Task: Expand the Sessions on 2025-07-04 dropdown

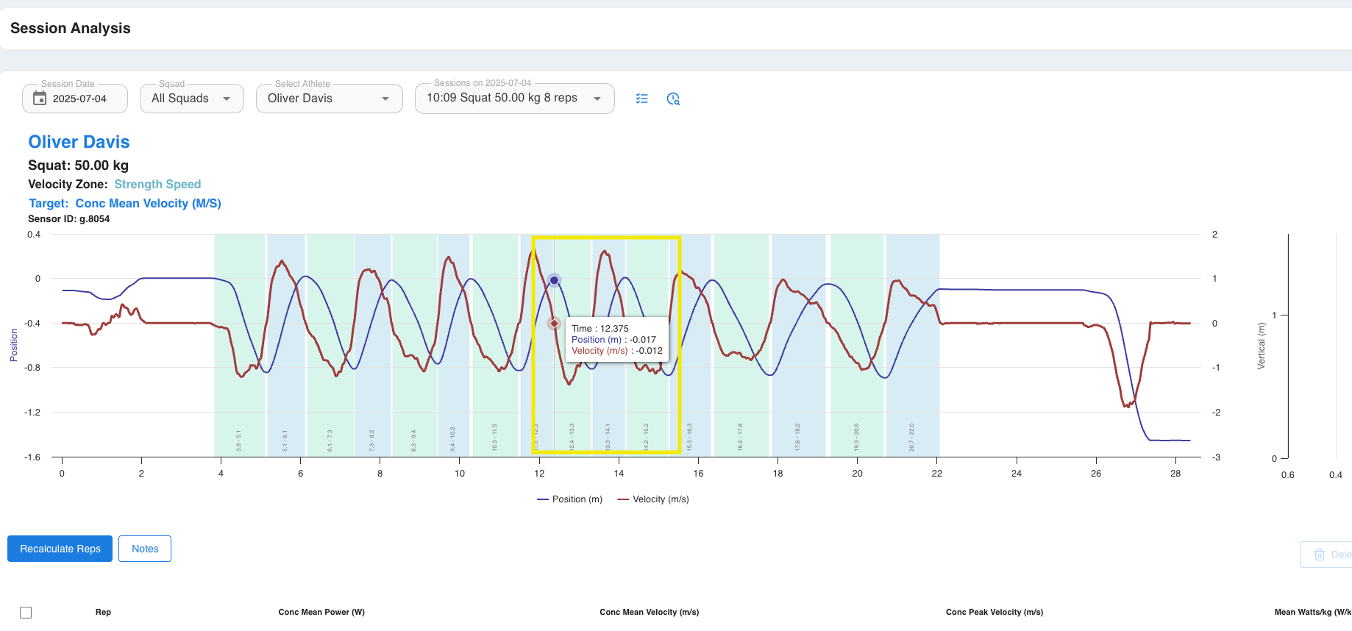Action: click(x=515, y=99)
